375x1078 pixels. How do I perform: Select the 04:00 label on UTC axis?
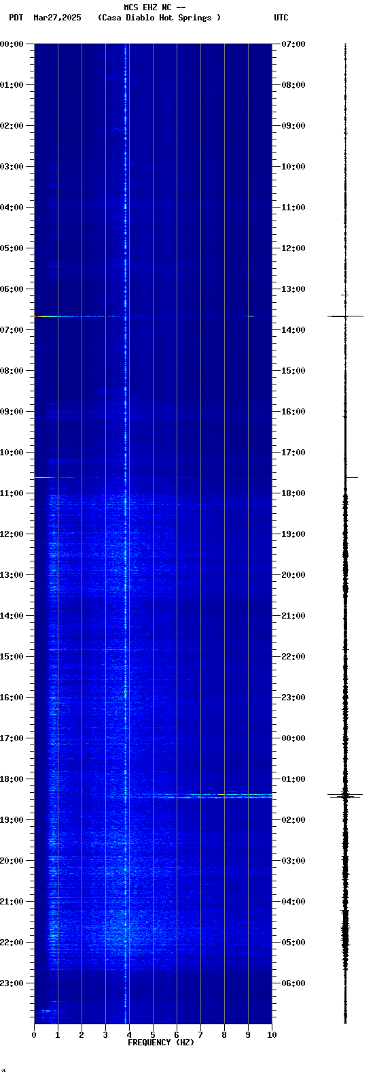[x=293, y=902]
